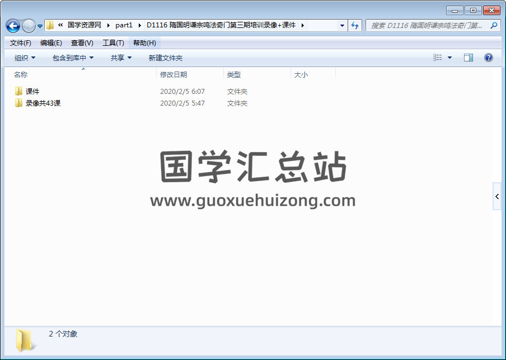Open help with the blue question mark icon
The width and height of the screenshot is (506, 360).
489,58
